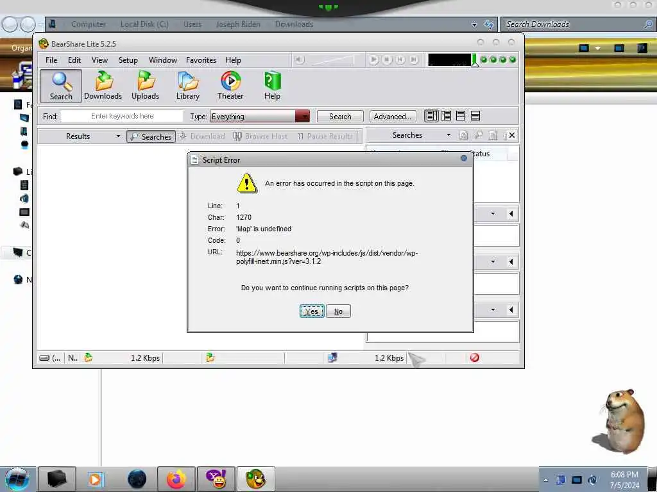
Task: Click the red blocked icon in status bar
Action: point(475,357)
